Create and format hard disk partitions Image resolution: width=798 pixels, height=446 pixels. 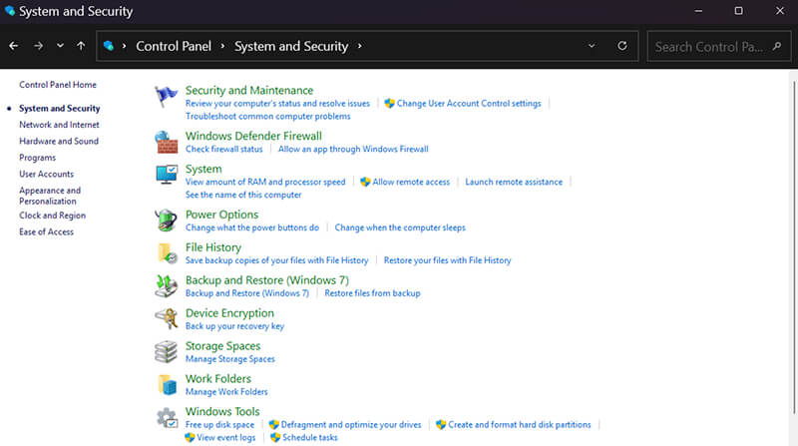tap(519, 425)
